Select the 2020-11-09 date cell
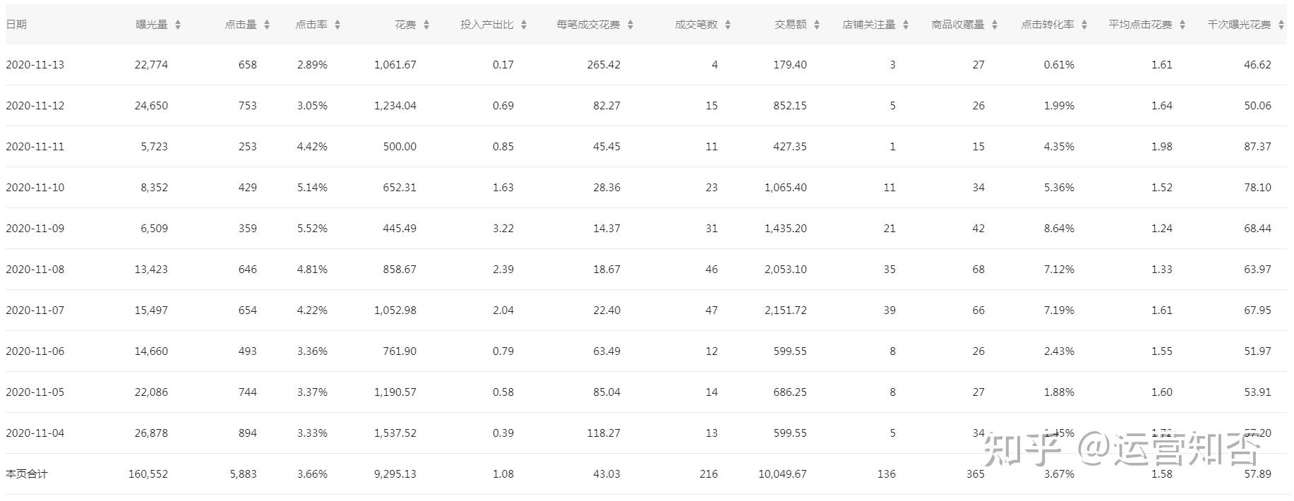The height and width of the screenshot is (501, 1294). pos(35,229)
